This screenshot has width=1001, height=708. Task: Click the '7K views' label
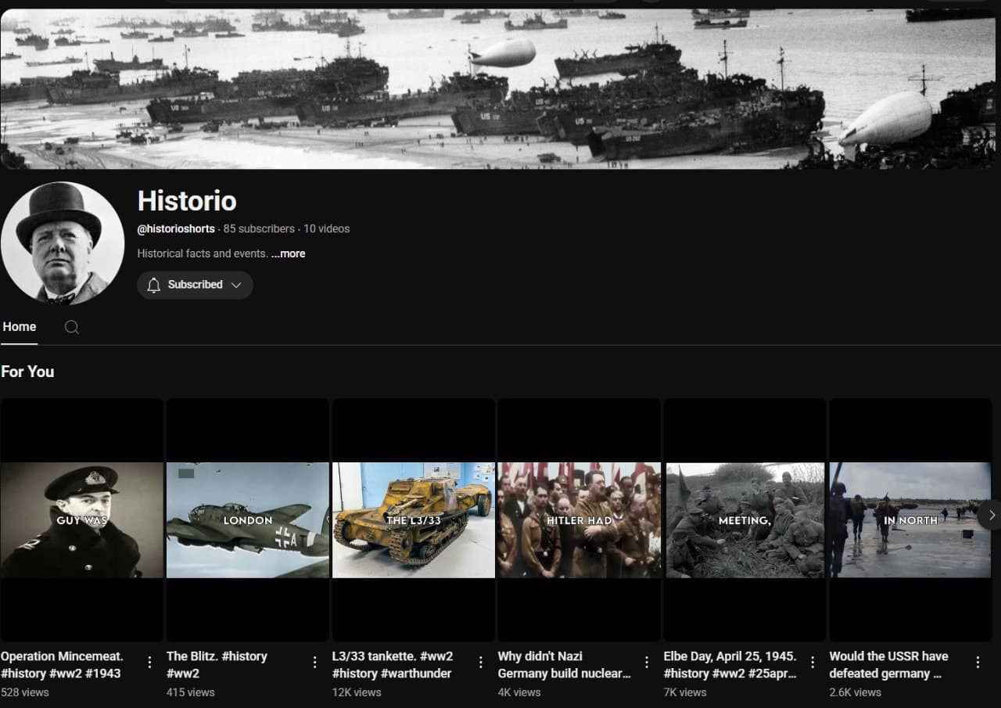tap(685, 692)
